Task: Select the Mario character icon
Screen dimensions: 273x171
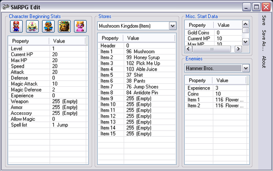Action: point(16,26)
